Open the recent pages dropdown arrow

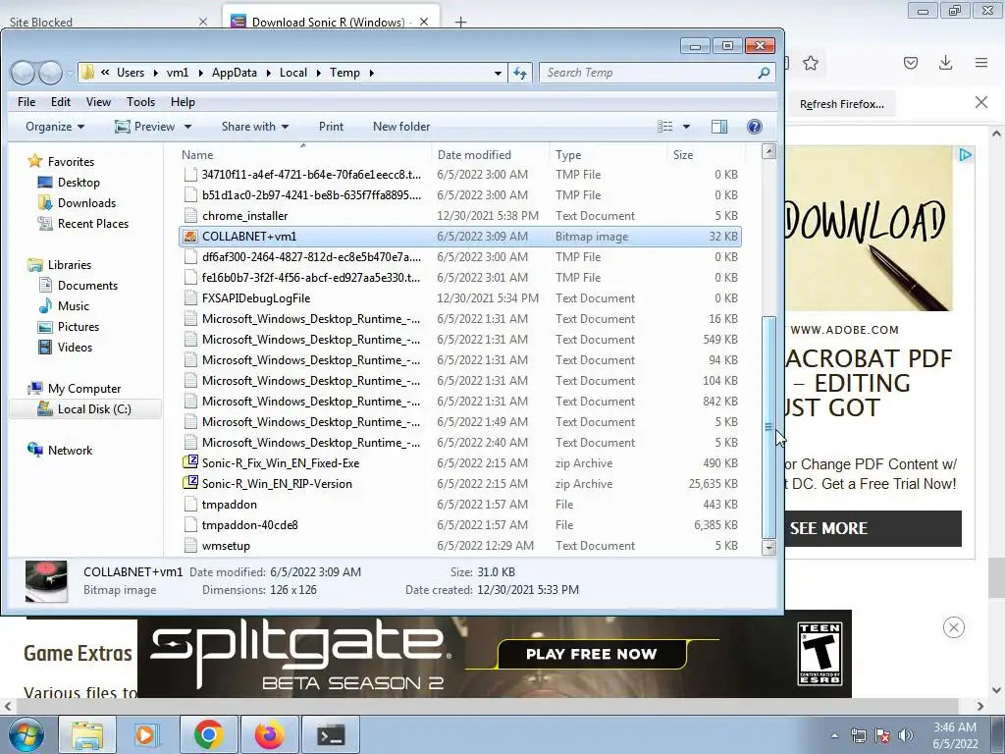(x=70, y=74)
